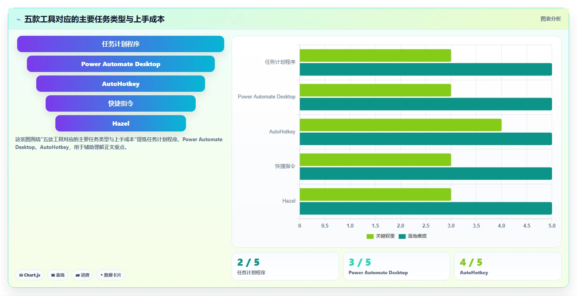
Task: Open the 3 / 5 Power Automate Desktop card
Action: pyautogui.click(x=396, y=266)
